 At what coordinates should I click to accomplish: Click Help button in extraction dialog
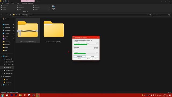[95, 59]
